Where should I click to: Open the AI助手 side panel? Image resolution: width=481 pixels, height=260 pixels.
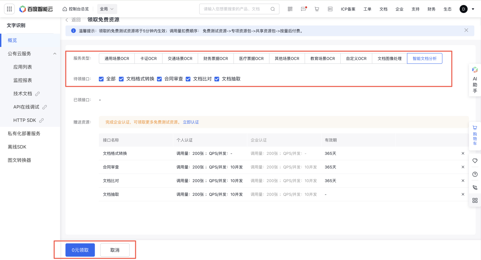pyautogui.click(x=475, y=80)
